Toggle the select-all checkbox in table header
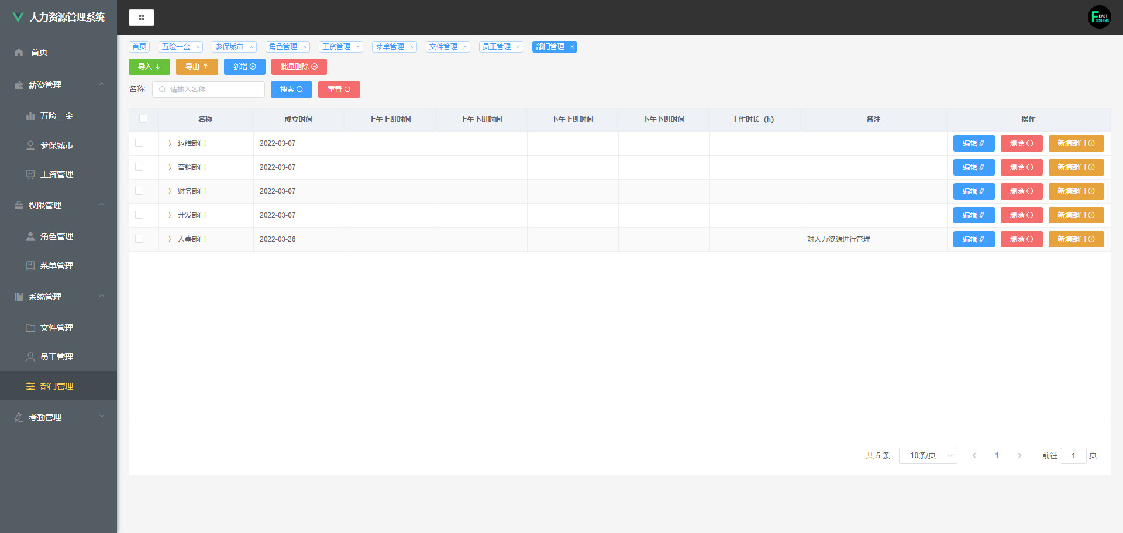 coord(143,119)
